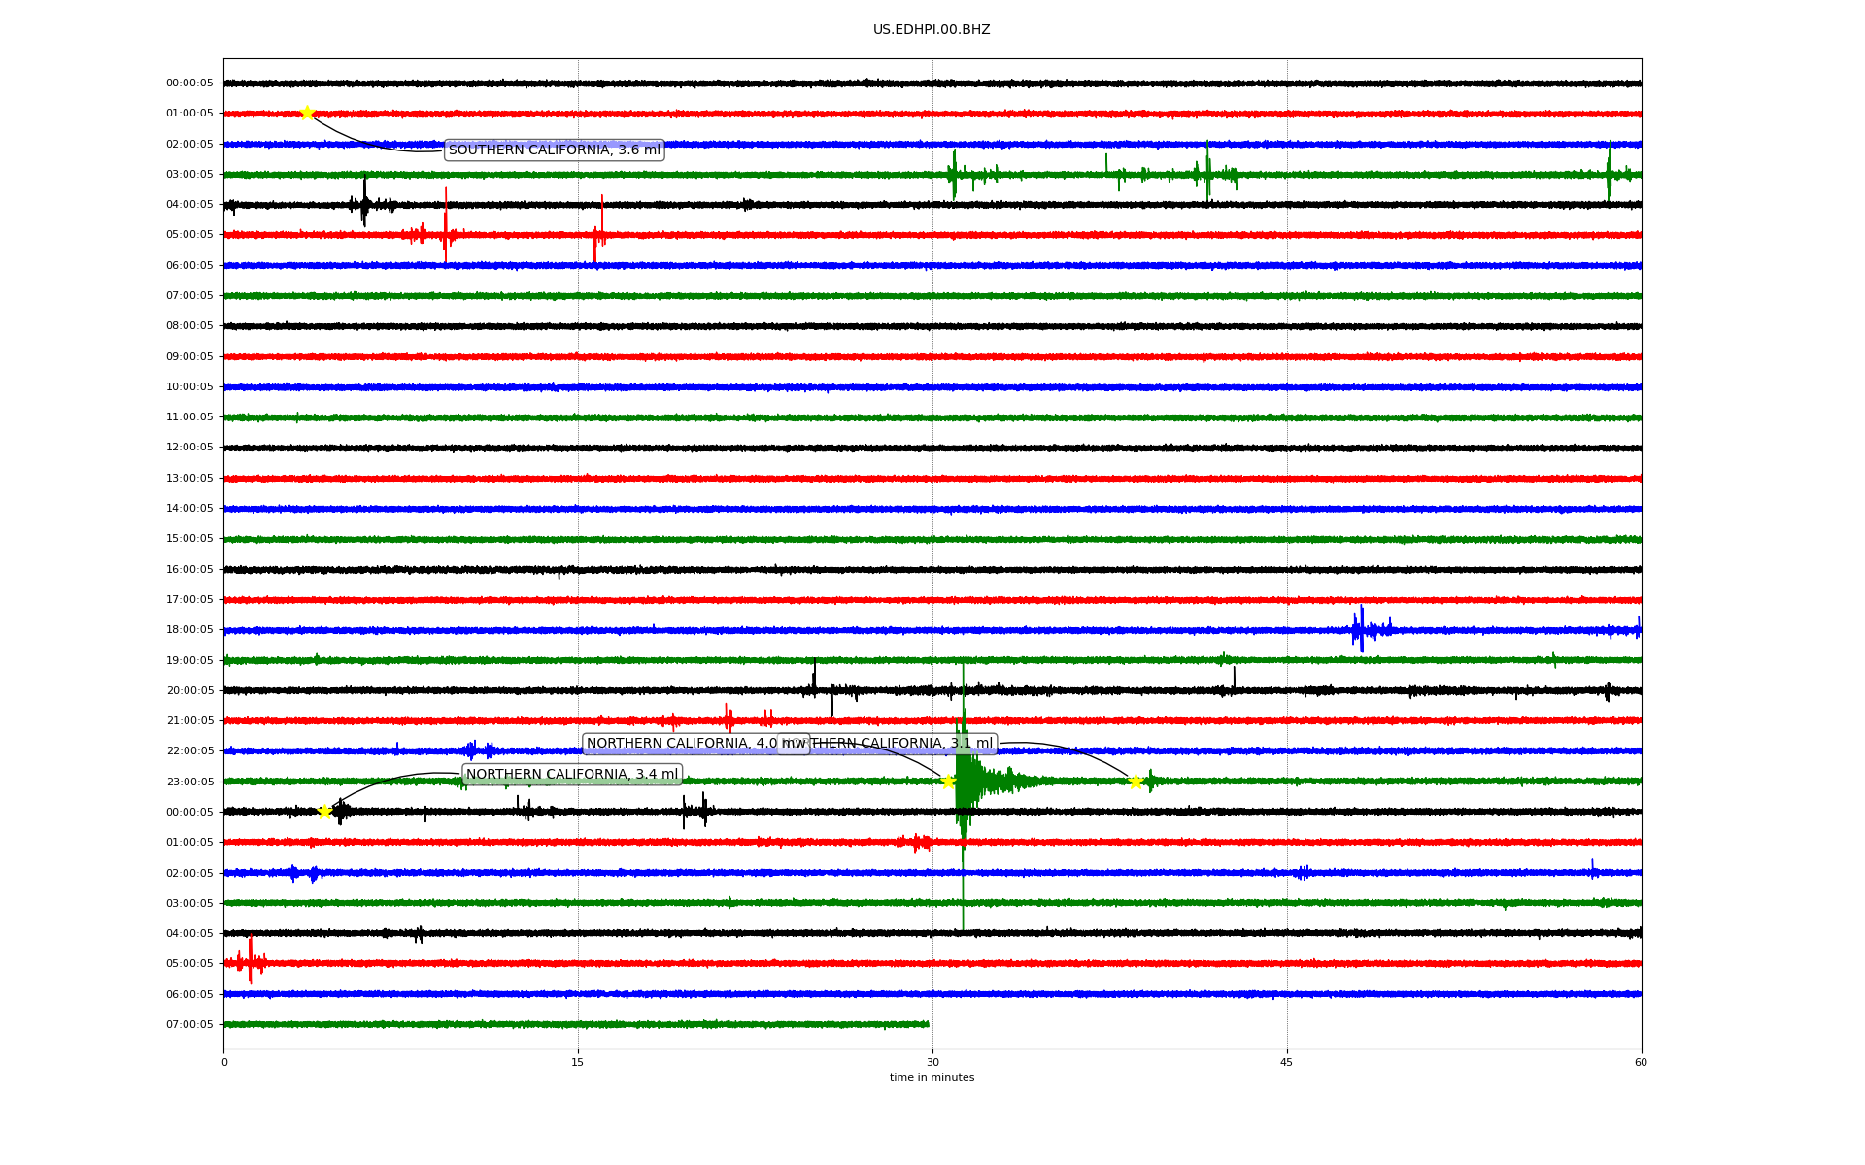This screenshot has height=1165, width=1865.
Task: Click the Northern California 3.1 ml star marker
Action: click(1136, 782)
